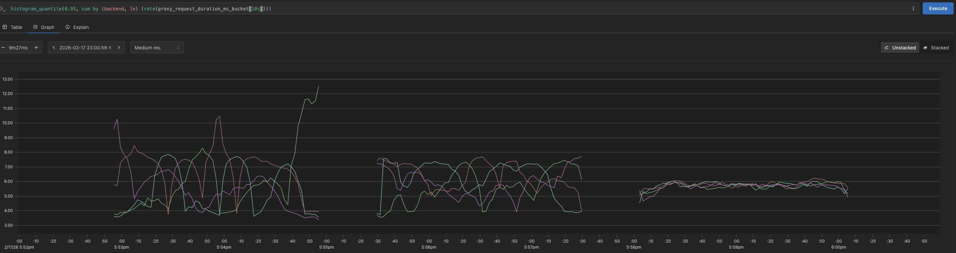Switch to the Table tab
This screenshot has height=253, width=956.
pos(13,27)
